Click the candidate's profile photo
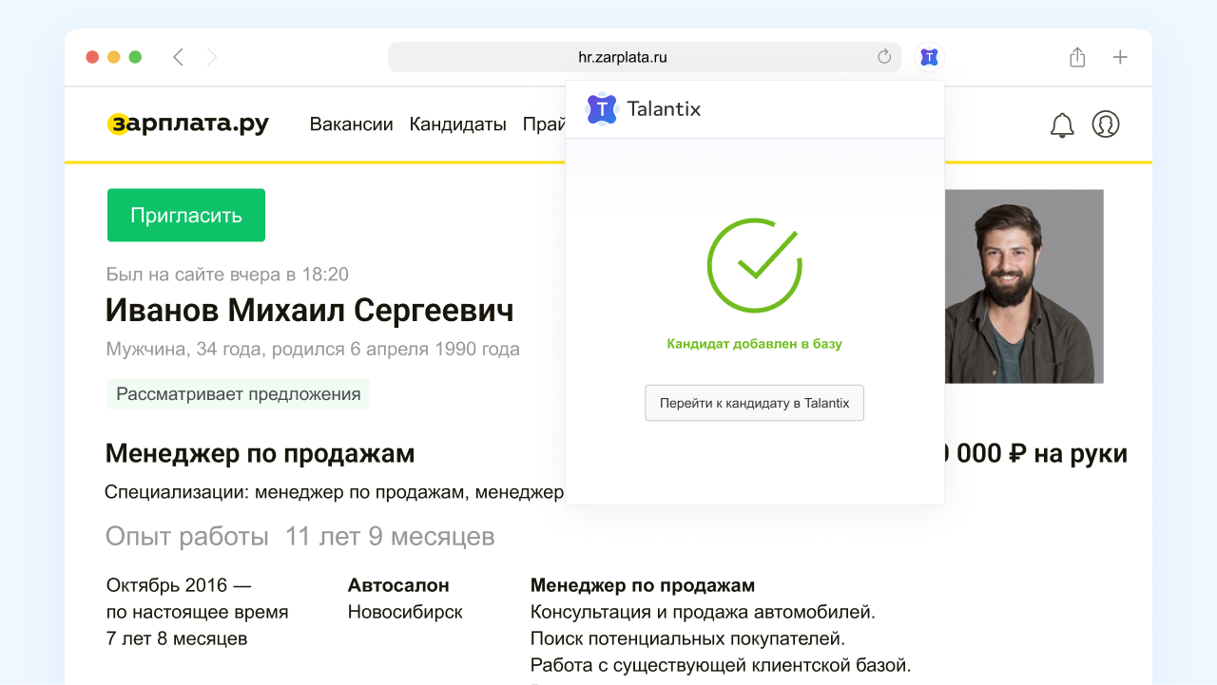1217x685 pixels. click(x=1025, y=286)
